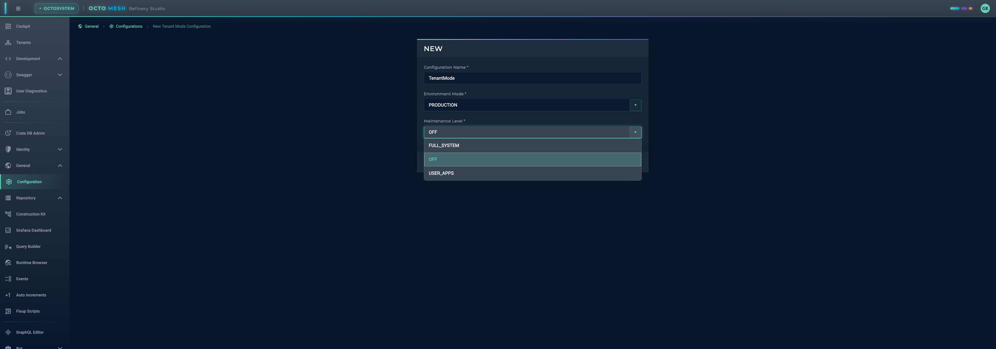This screenshot has width=996, height=349.
Task: Expand the Swagger sidebar section
Action: pos(60,75)
